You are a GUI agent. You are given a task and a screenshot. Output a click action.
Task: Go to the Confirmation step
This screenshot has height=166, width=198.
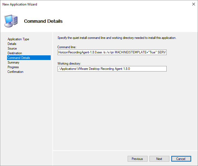tap(16, 72)
